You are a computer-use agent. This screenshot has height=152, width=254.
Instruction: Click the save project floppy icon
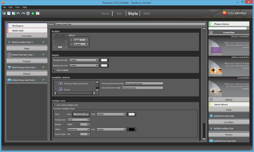pos(9,13)
